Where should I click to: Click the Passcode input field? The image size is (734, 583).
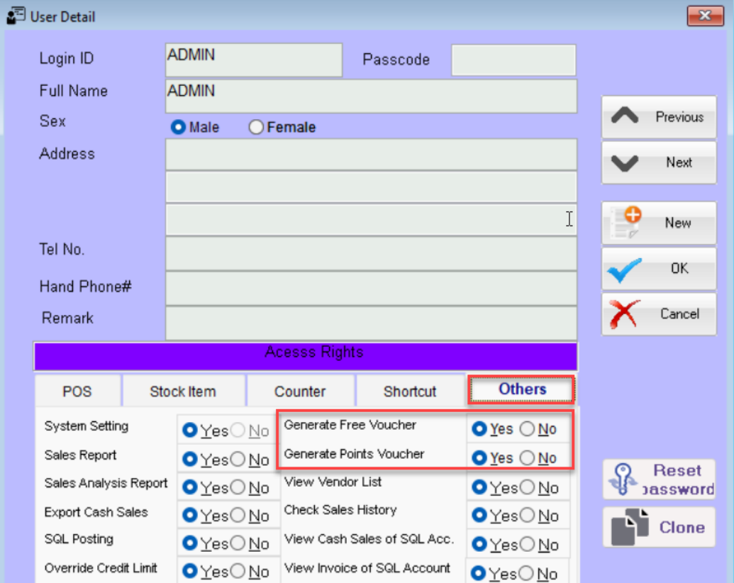tap(513, 60)
